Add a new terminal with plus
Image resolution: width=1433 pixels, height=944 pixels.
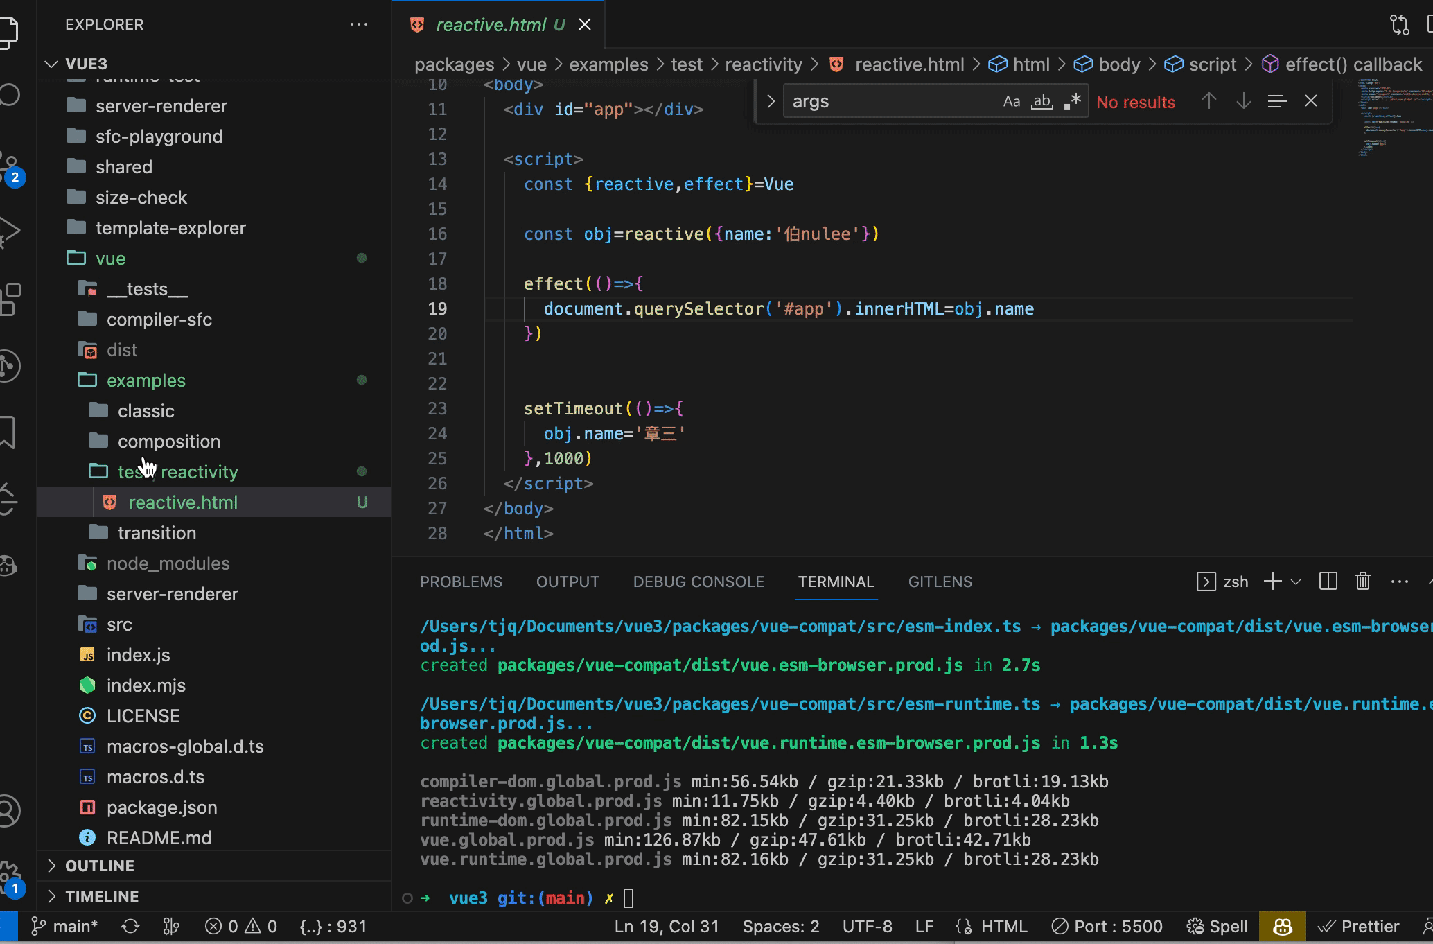coord(1272,582)
